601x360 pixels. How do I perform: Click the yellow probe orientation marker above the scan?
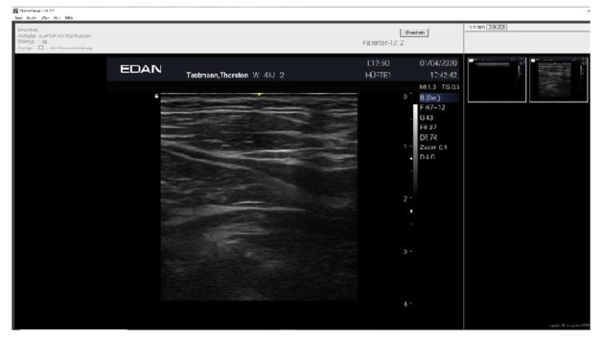click(260, 94)
